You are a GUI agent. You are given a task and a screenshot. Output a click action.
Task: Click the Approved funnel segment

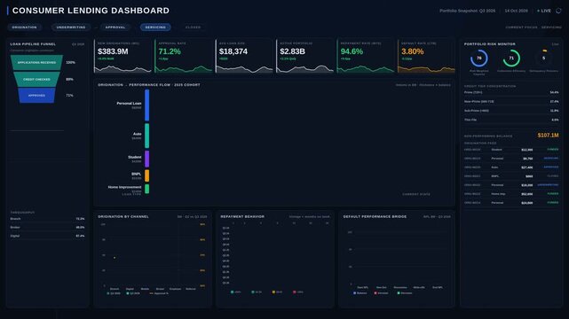(36, 95)
